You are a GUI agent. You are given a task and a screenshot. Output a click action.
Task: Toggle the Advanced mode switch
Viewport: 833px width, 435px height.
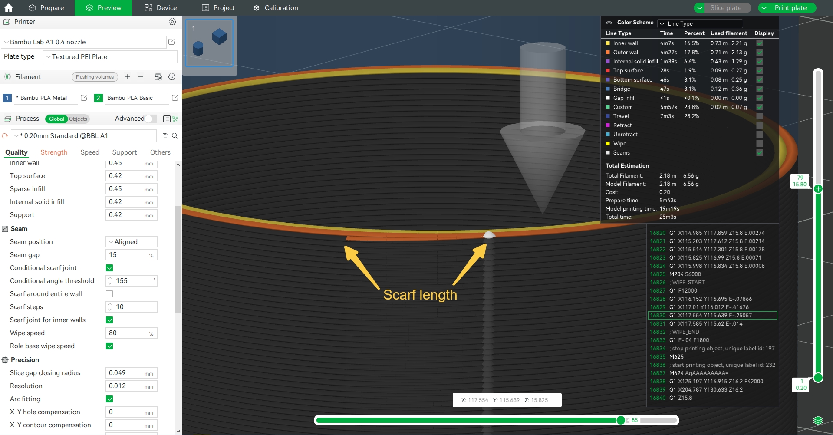[x=151, y=119]
